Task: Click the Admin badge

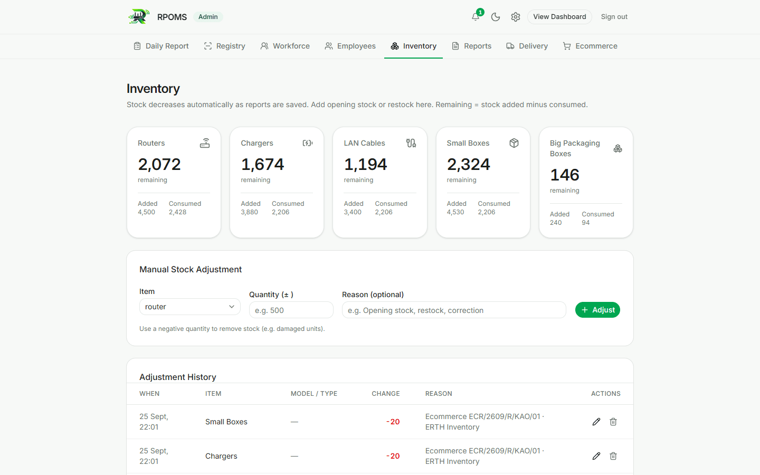Action: [x=208, y=17]
